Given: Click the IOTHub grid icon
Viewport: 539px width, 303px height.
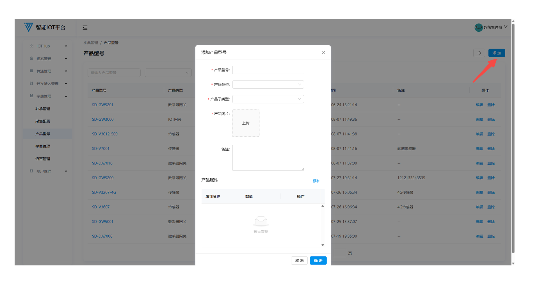Looking at the screenshot, I should click(31, 46).
